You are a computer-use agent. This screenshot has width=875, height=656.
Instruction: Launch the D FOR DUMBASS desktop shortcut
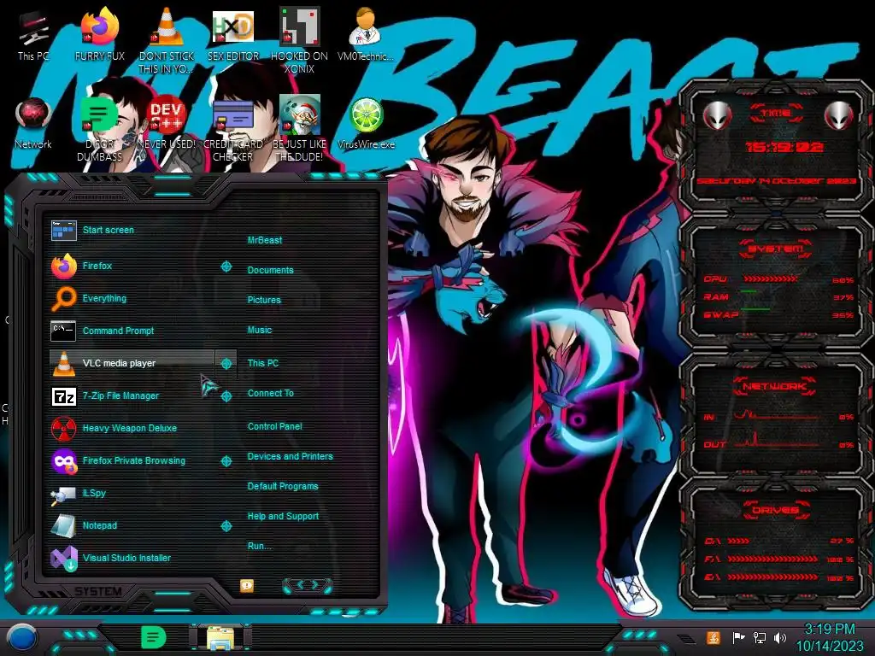click(x=99, y=130)
